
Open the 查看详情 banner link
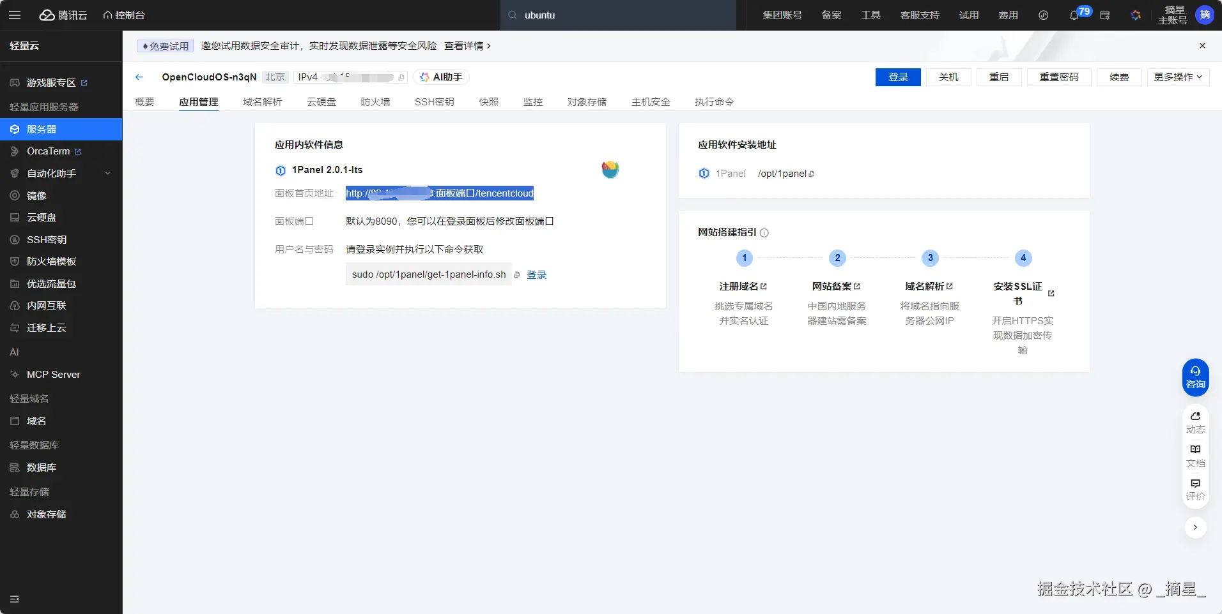tap(467, 46)
